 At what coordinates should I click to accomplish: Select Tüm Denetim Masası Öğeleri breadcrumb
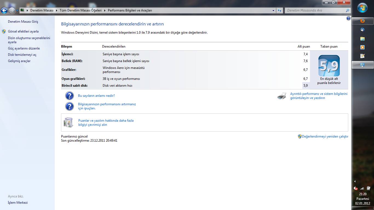(80, 10)
